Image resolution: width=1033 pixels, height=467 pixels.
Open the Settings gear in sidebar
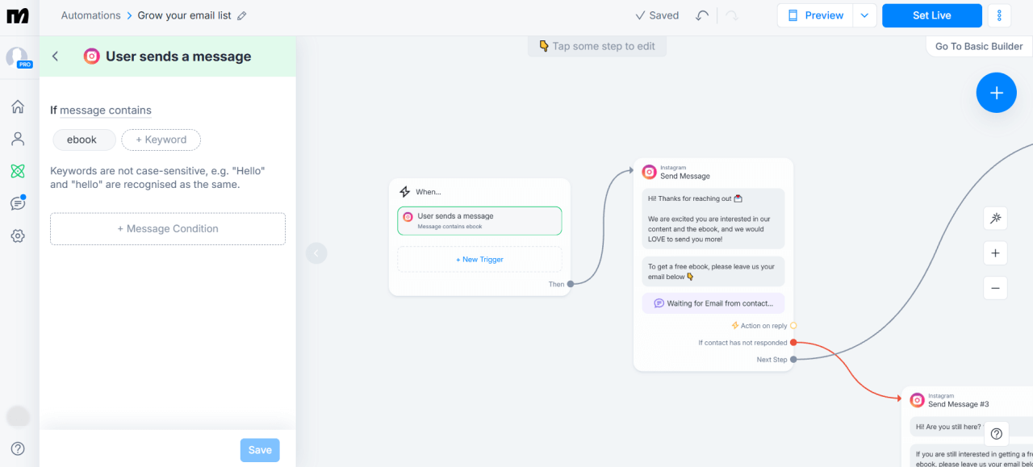tap(18, 235)
